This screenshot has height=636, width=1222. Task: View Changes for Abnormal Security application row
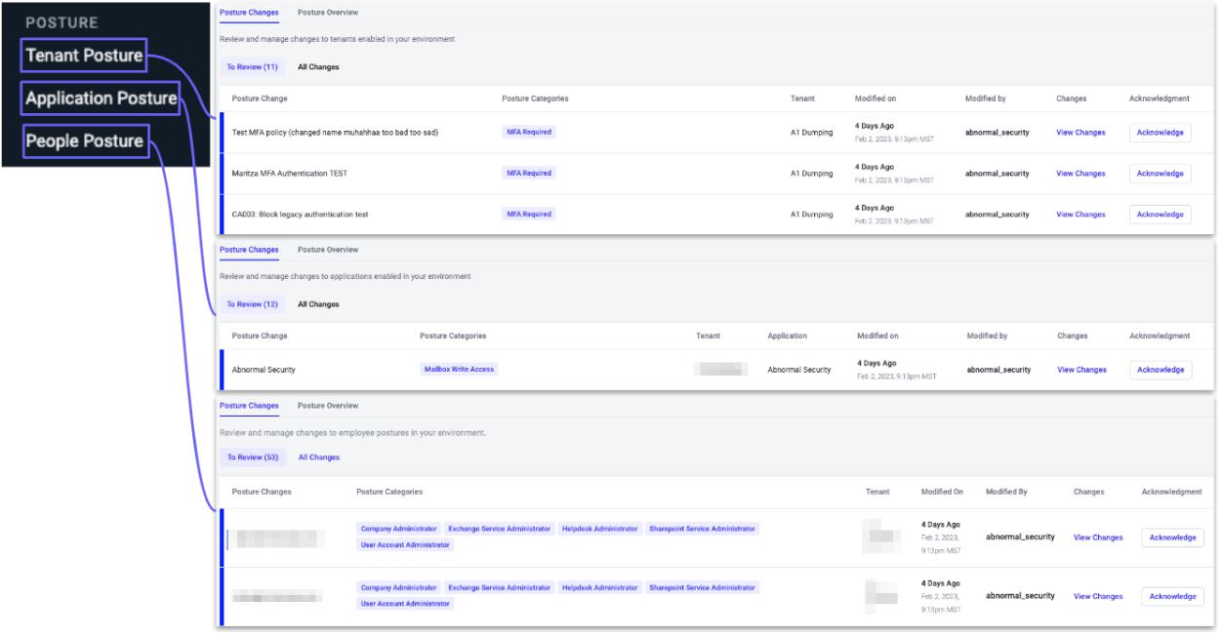(x=1081, y=370)
